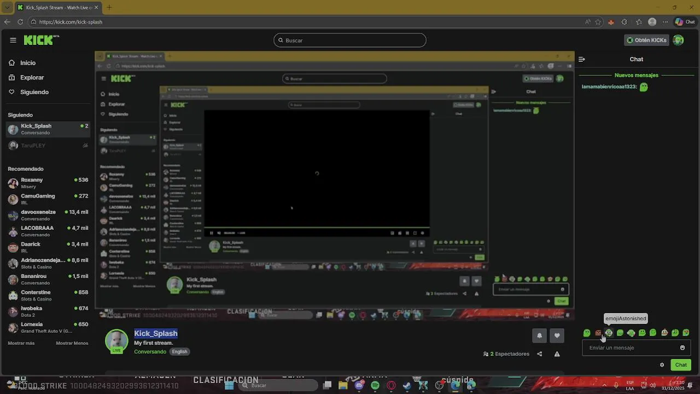Image resolution: width=700 pixels, height=394 pixels.
Task: Open a new browser tab
Action: tap(109, 8)
